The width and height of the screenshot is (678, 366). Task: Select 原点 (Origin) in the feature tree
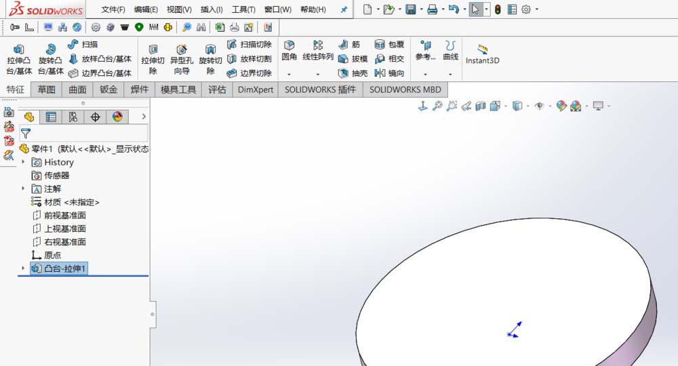point(46,255)
